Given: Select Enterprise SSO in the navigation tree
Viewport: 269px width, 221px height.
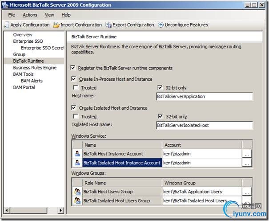Looking at the screenshot, I should (28, 41).
